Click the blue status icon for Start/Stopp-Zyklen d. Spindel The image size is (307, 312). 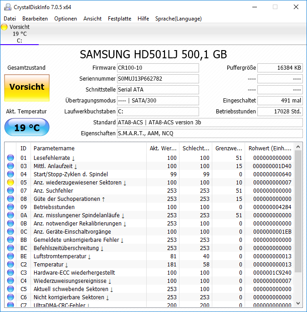(x=10, y=174)
